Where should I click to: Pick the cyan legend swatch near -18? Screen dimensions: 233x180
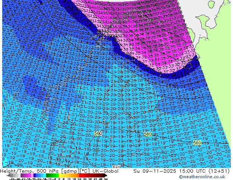pos(45,176)
